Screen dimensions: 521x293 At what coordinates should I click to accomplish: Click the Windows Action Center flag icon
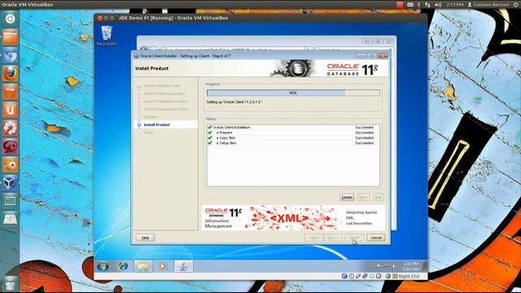[379, 266]
